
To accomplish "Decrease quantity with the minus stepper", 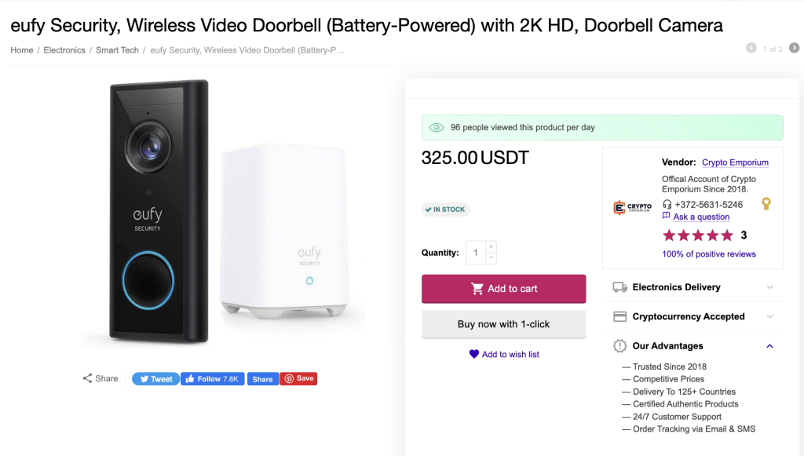I will click(492, 257).
